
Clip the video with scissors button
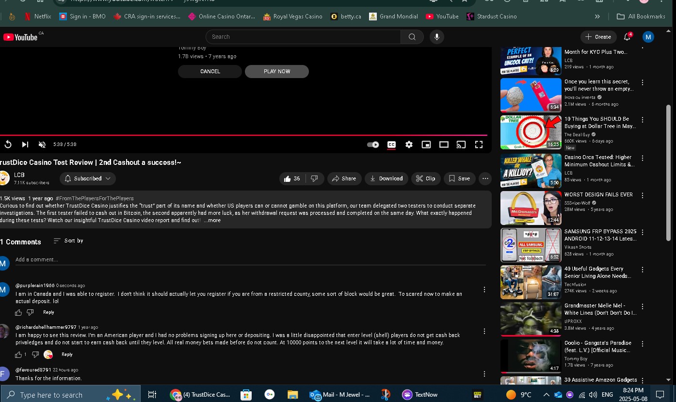coord(426,178)
